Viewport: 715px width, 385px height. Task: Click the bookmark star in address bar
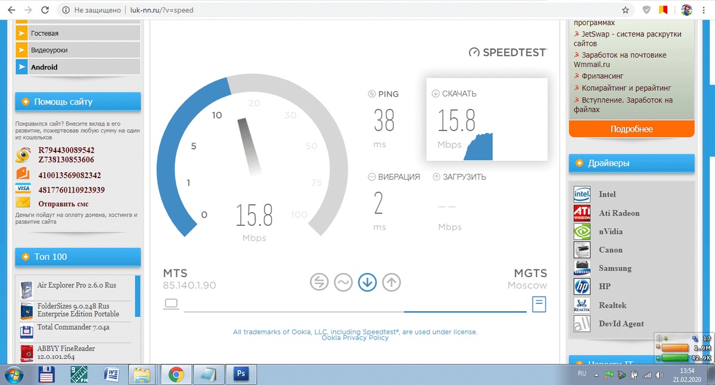click(626, 10)
